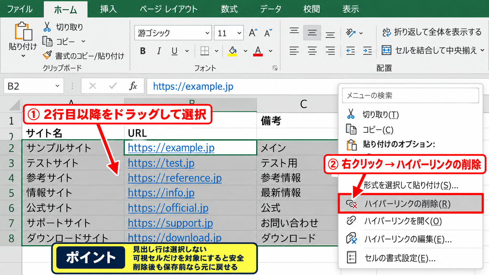Click the cancel X in formula bar
Viewport: 489px width, 275px height.
click(x=93, y=86)
